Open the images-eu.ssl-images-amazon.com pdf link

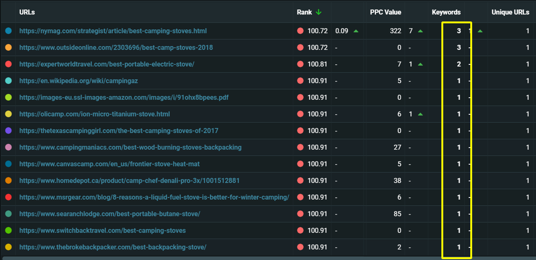[x=124, y=98]
